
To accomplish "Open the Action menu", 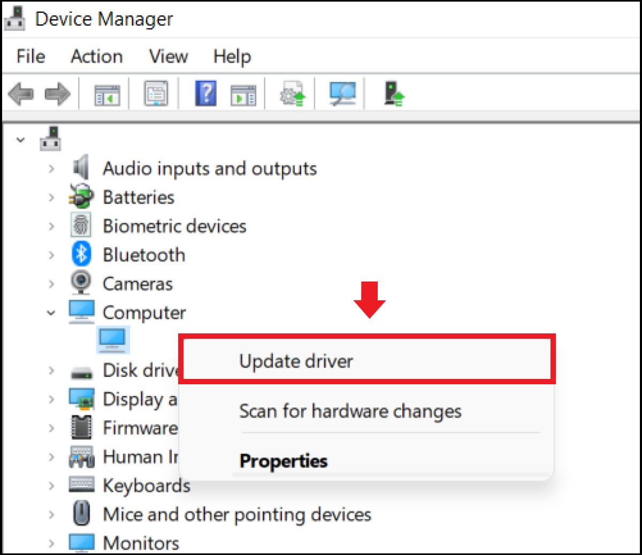I will (96, 56).
